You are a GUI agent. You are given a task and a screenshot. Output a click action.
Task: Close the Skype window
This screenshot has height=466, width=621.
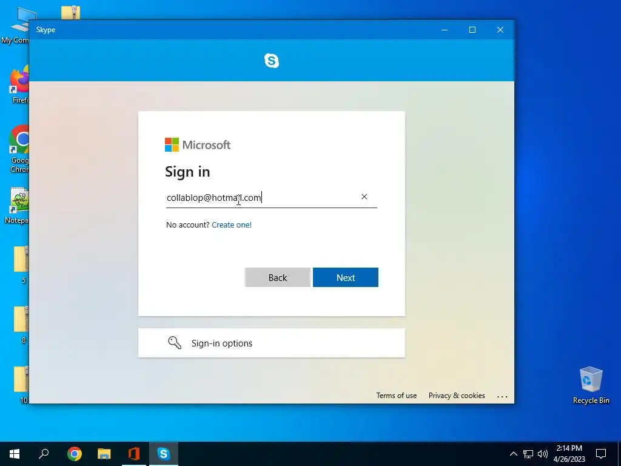(x=500, y=30)
